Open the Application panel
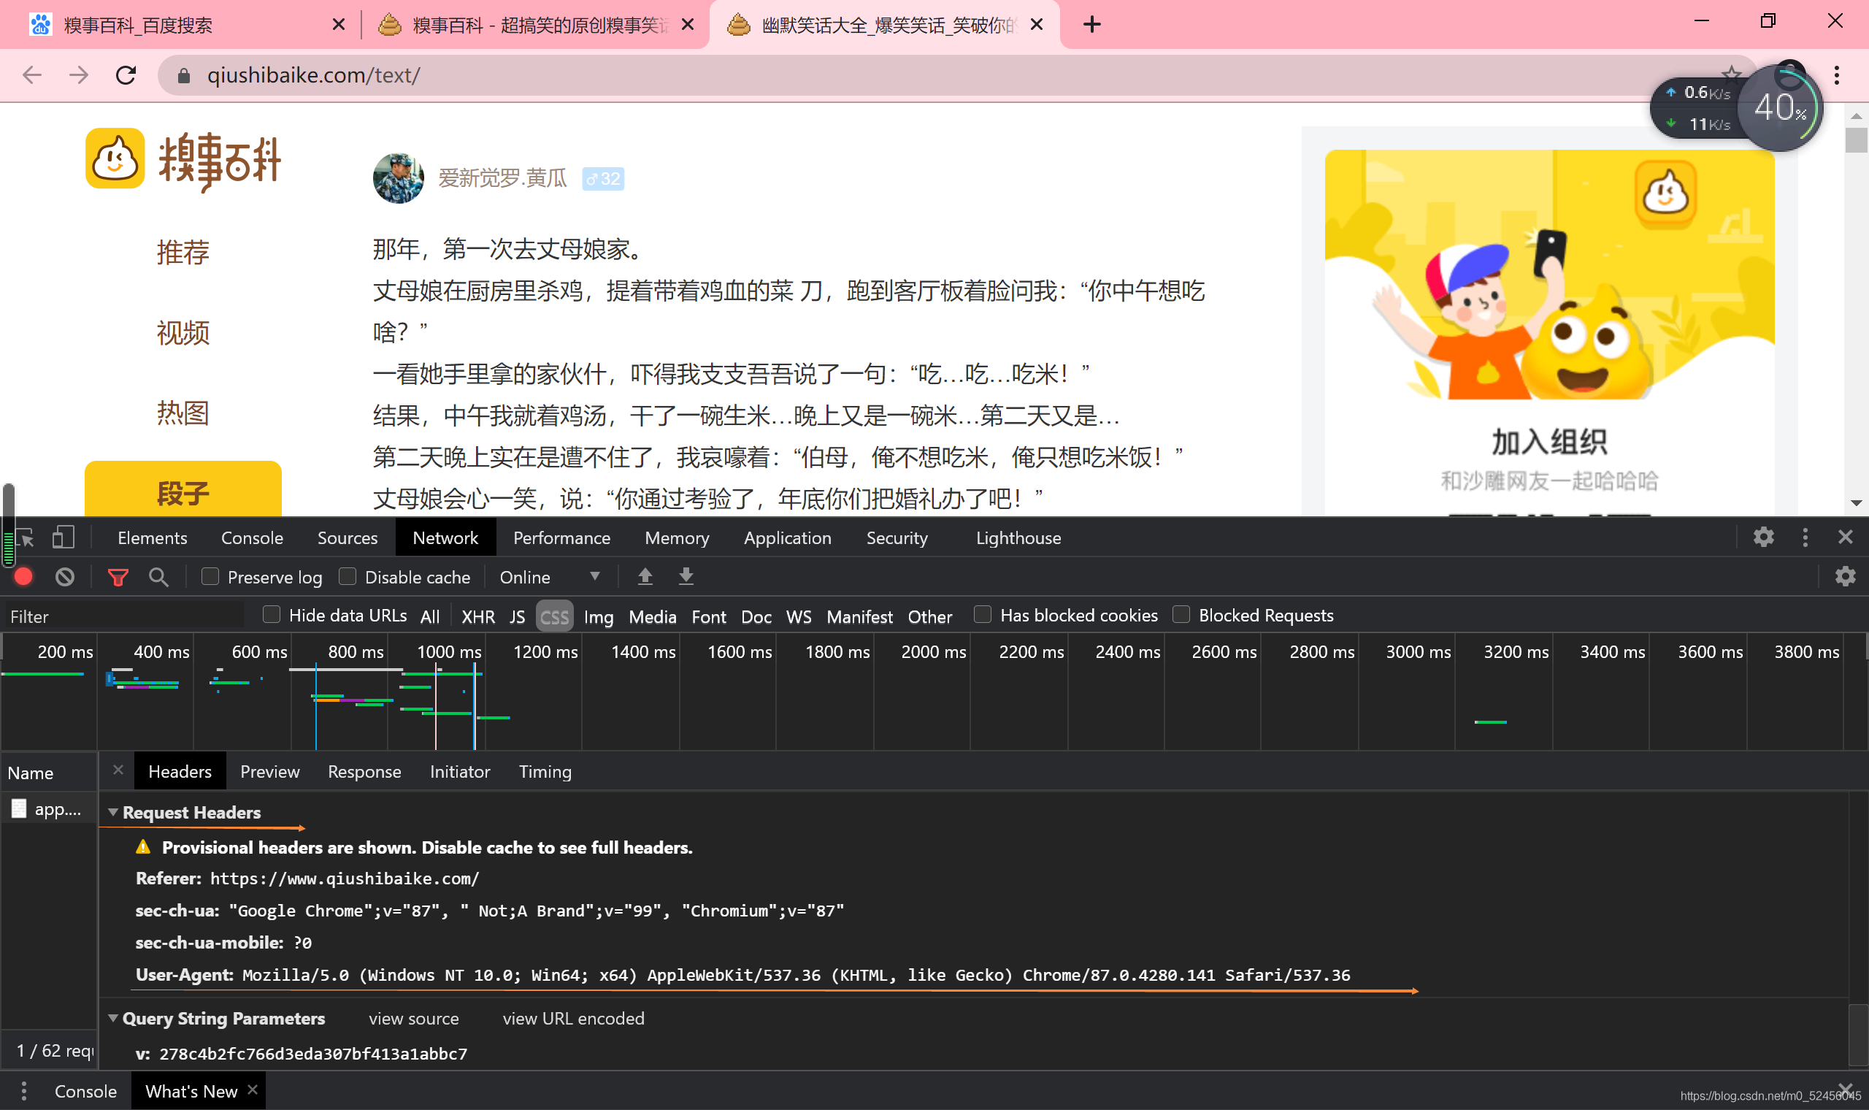The height and width of the screenshot is (1110, 1869). point(787,537)
